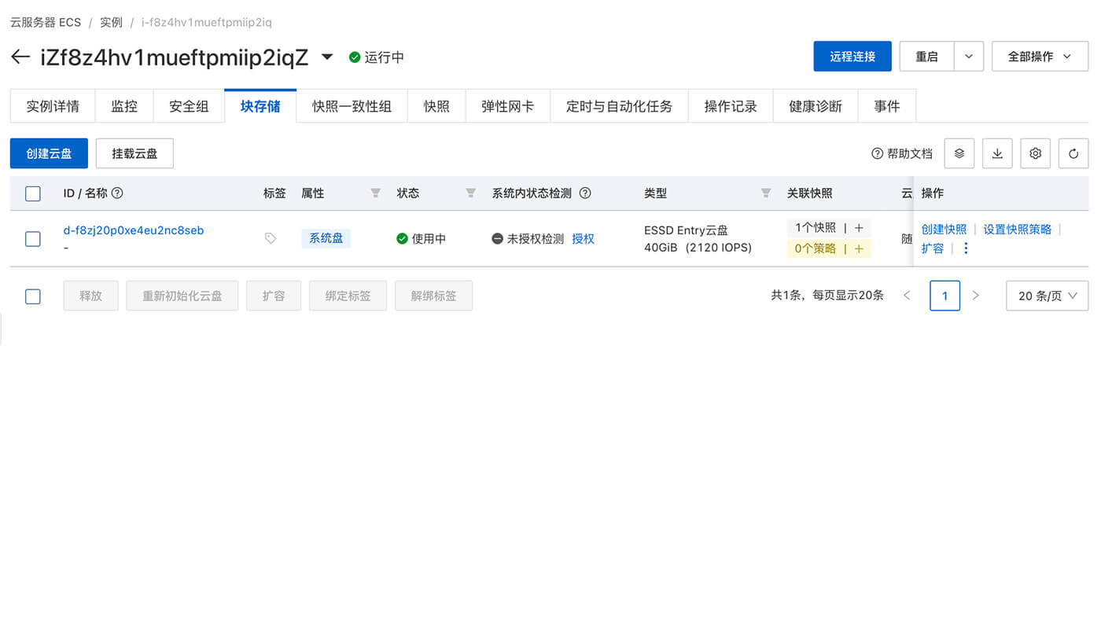Image resolution: width=1101 pixels, height=629 pixels.
Task: Open the 快照 tab
Action: (x=436, y=106)
